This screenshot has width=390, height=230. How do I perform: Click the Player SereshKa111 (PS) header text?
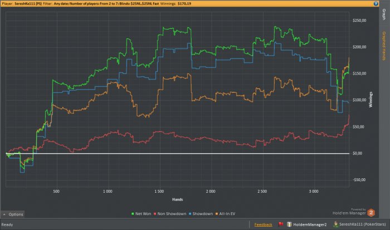click(x=22, y=3)
